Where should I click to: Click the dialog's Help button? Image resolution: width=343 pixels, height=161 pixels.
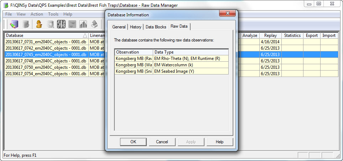[x=220, y=142]
